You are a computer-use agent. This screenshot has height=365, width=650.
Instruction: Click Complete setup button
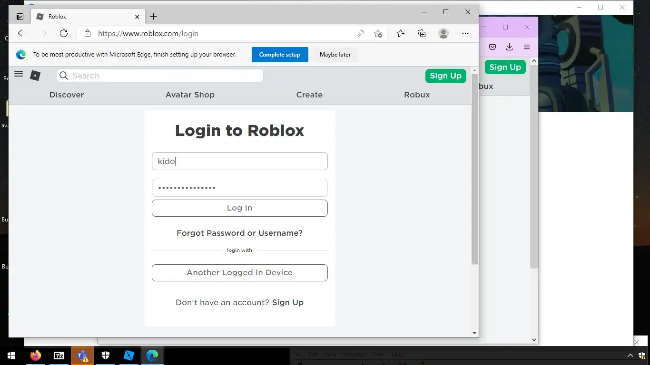[x=280, y=55]
